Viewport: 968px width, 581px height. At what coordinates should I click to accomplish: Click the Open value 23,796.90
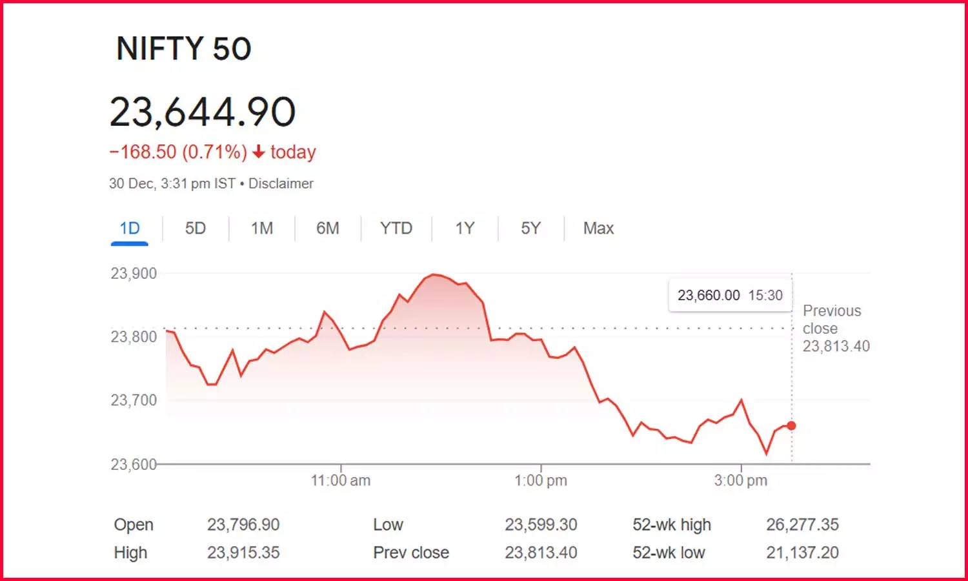click(243, 525)
